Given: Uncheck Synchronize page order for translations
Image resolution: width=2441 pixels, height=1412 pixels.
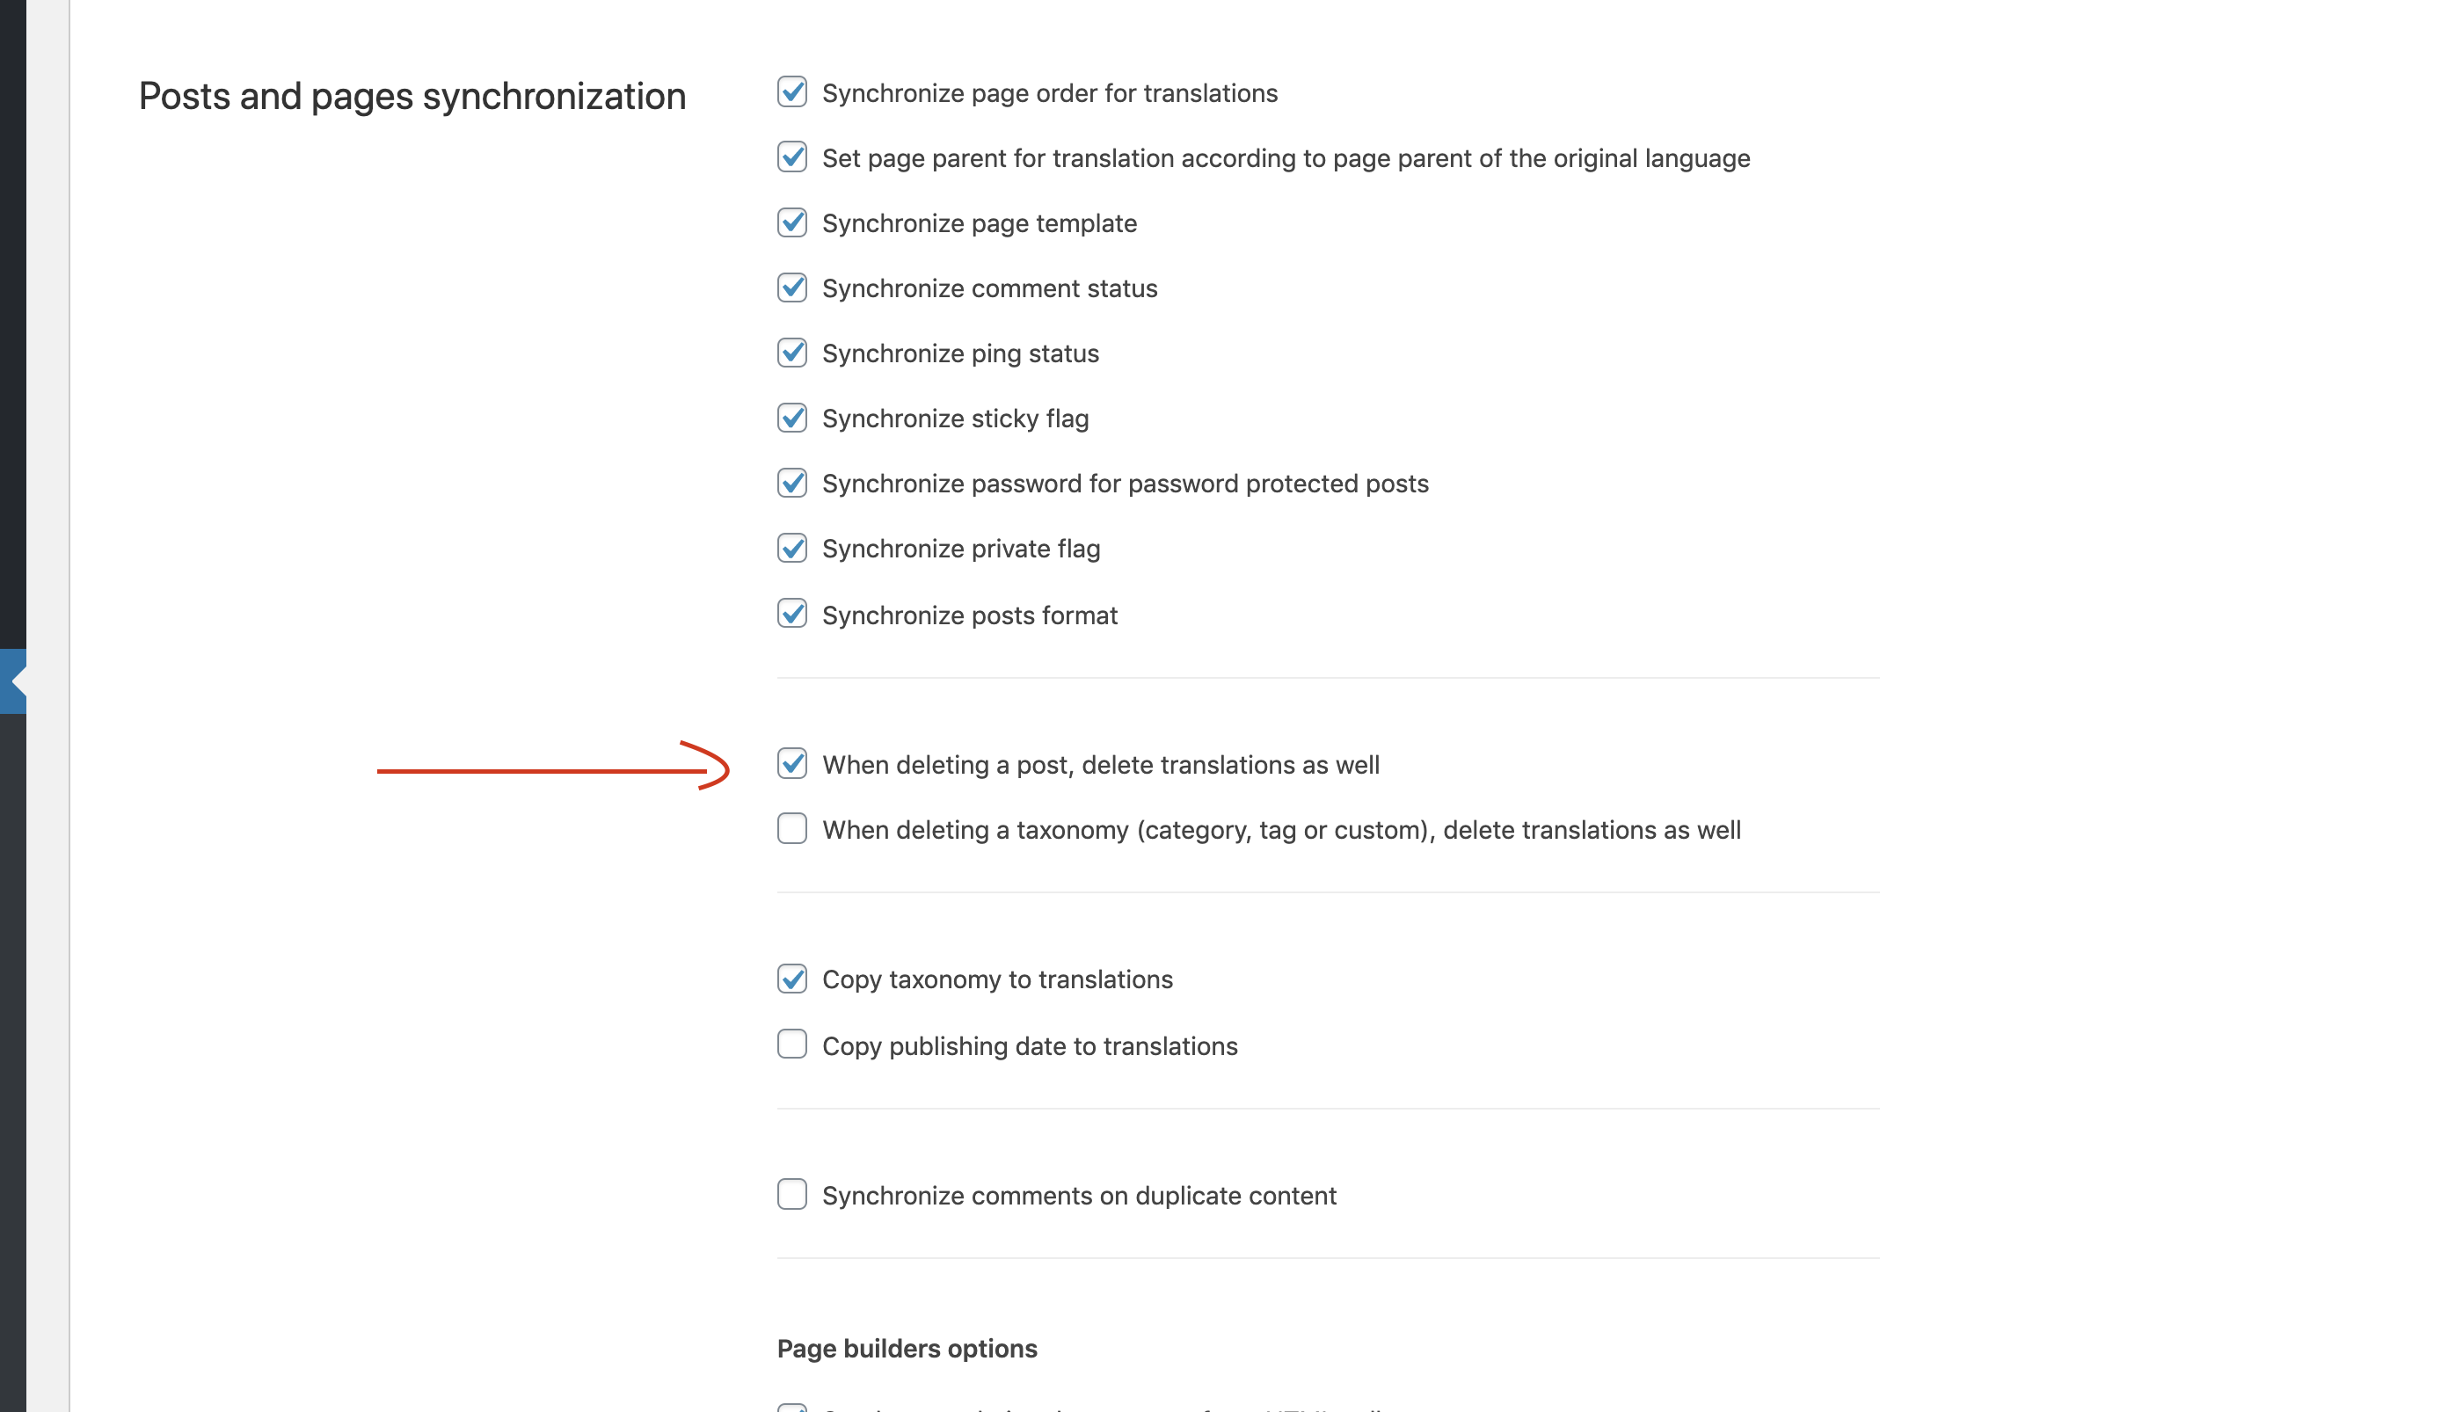Looking at the screenshot, I should 791,92.
